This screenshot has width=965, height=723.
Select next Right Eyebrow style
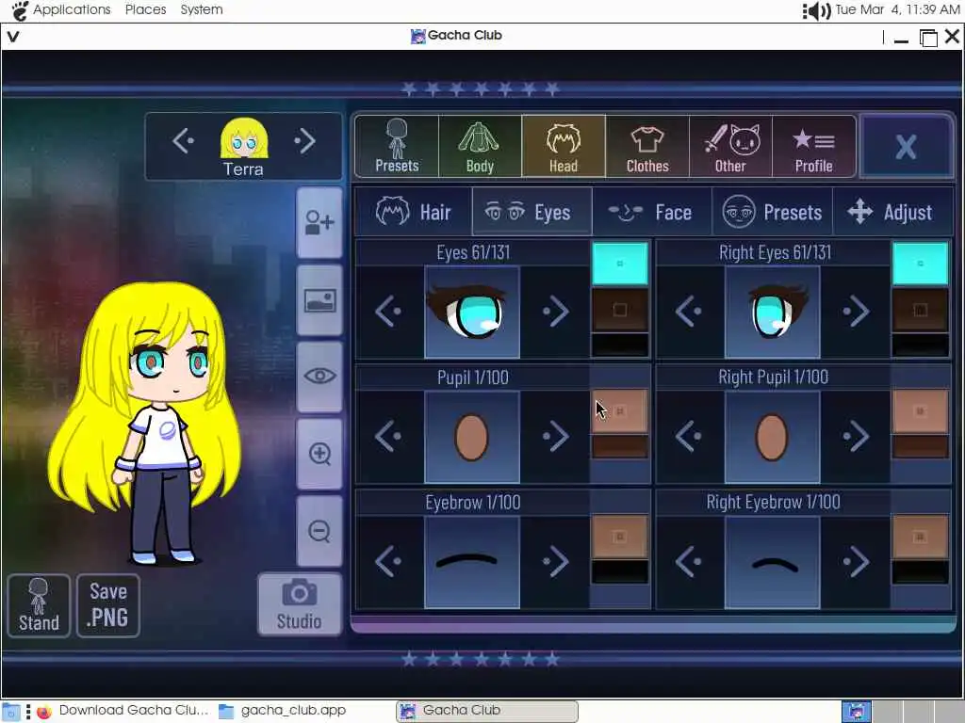[856, 561]
